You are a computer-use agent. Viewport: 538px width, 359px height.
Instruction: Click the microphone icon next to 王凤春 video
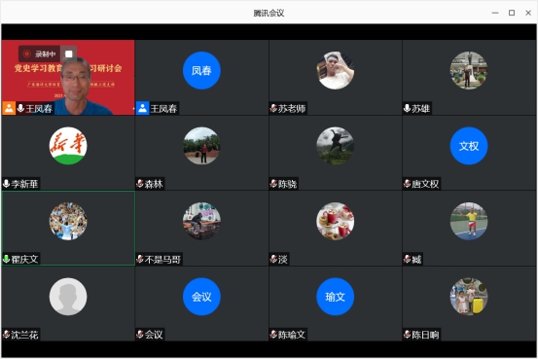click(x=20, y=108)
